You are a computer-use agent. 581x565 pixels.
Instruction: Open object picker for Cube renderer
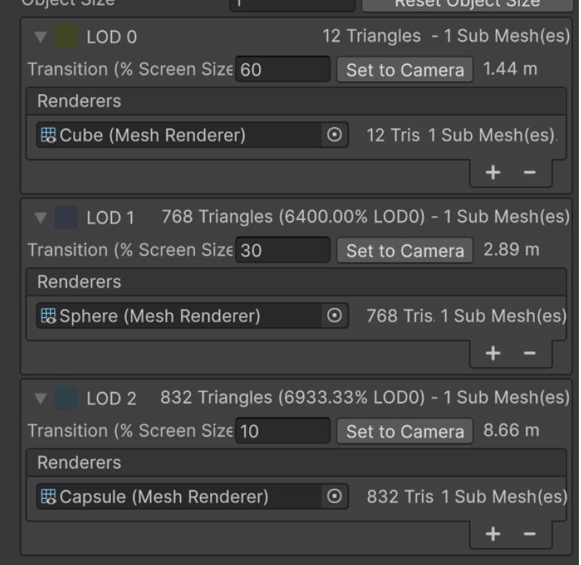[x=334, y=135]
